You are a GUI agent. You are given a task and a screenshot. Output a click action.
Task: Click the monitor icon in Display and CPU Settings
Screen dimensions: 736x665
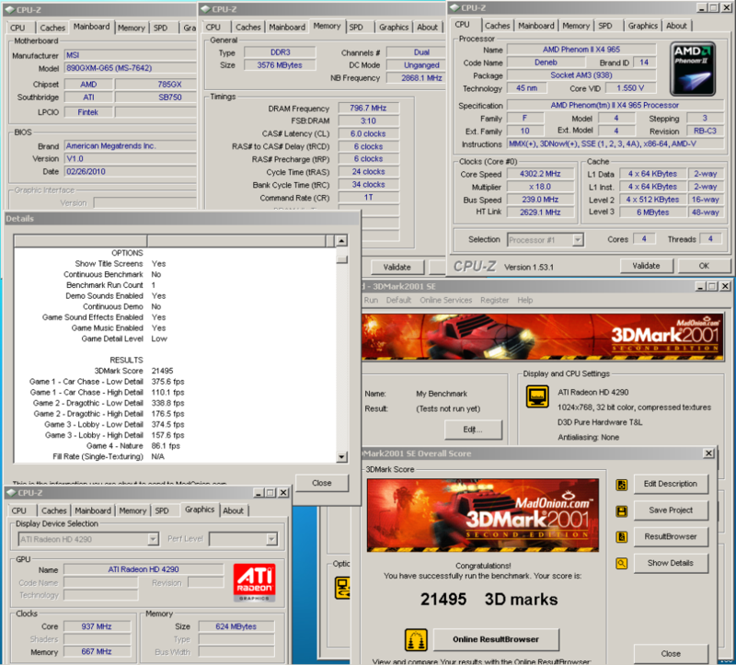(536, 396)
